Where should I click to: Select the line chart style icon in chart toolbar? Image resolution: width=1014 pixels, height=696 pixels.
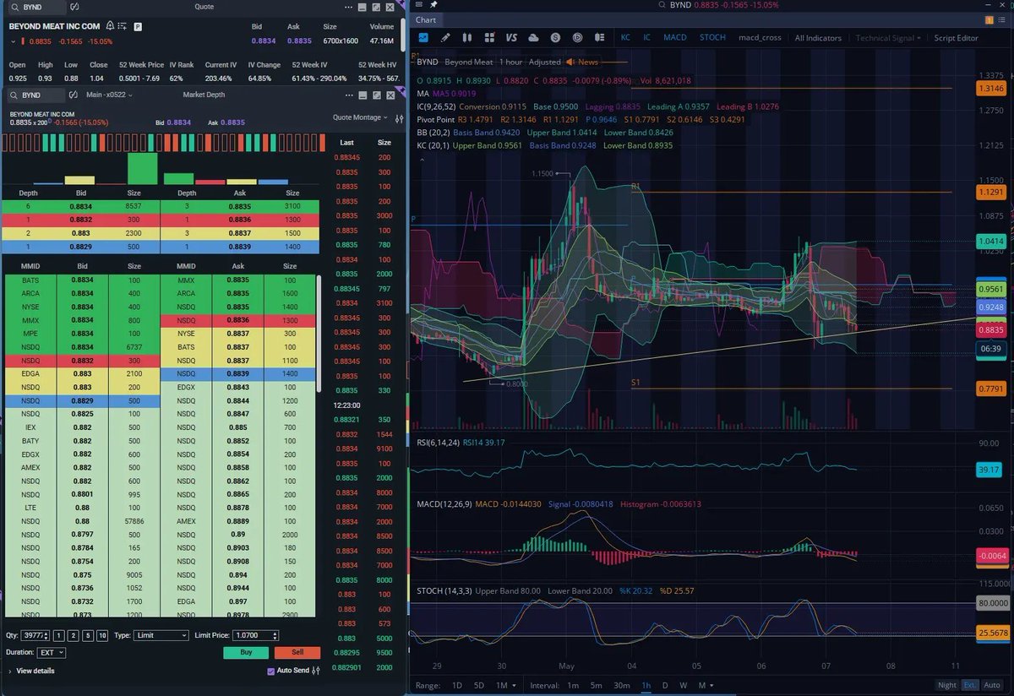coord(423,38)
